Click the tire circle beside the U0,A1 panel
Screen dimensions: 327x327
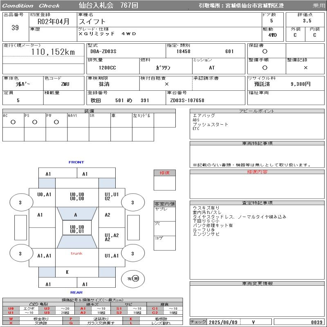pos(21,202)
